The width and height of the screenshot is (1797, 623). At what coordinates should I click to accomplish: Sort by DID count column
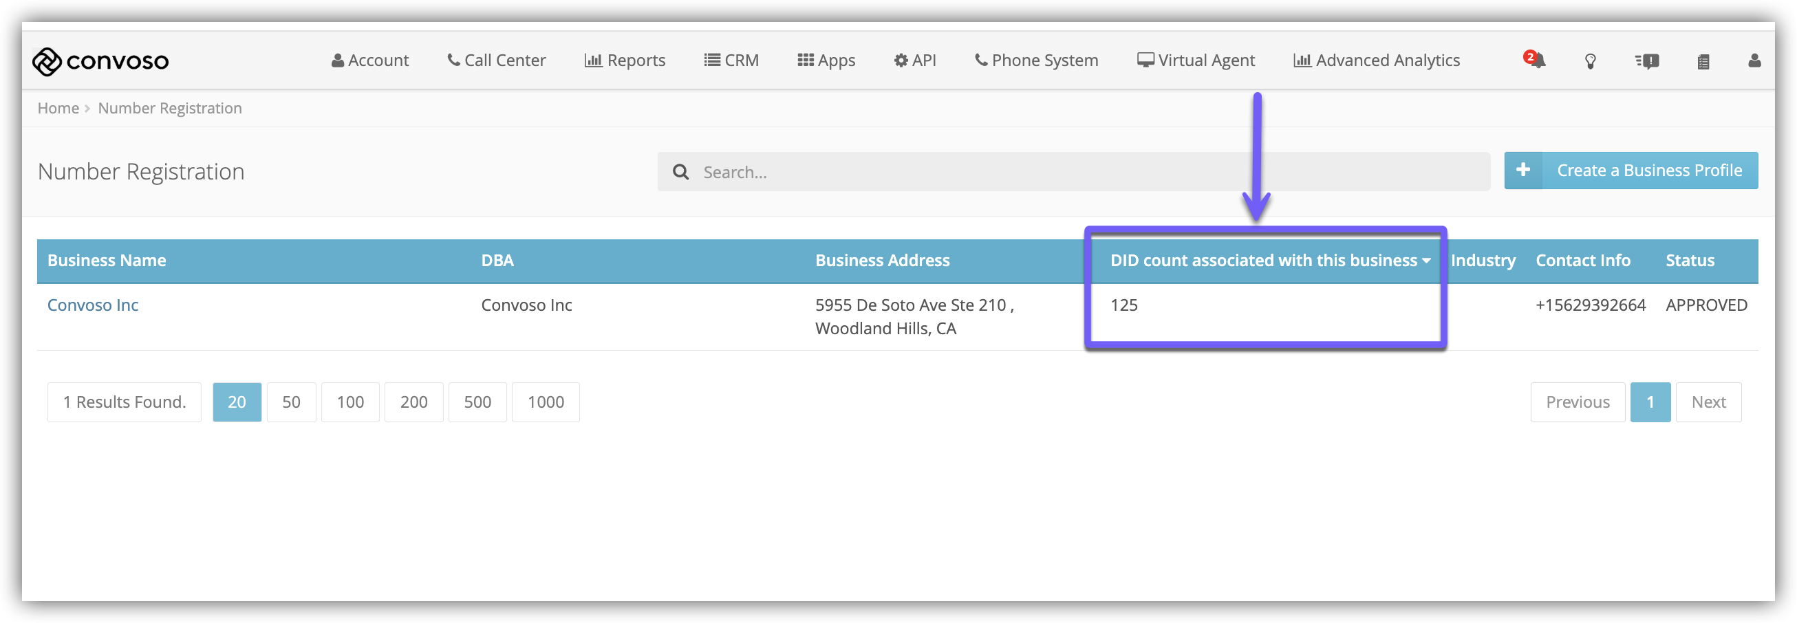pyautogui.click(x=1269, y=261)
